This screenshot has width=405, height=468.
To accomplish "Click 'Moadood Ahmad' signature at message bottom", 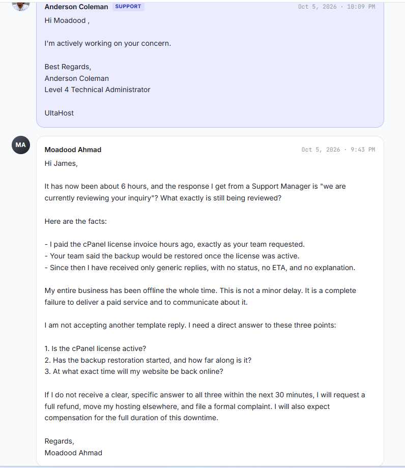I will click(73, 453).
